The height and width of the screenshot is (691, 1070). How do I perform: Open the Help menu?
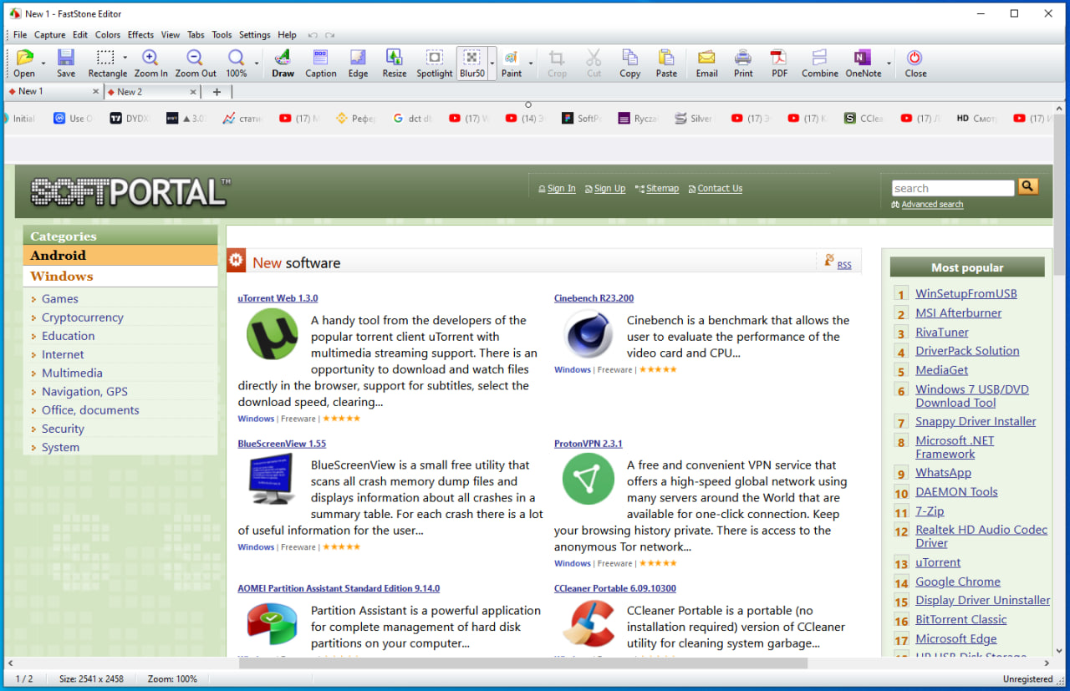tap(287, 35)
